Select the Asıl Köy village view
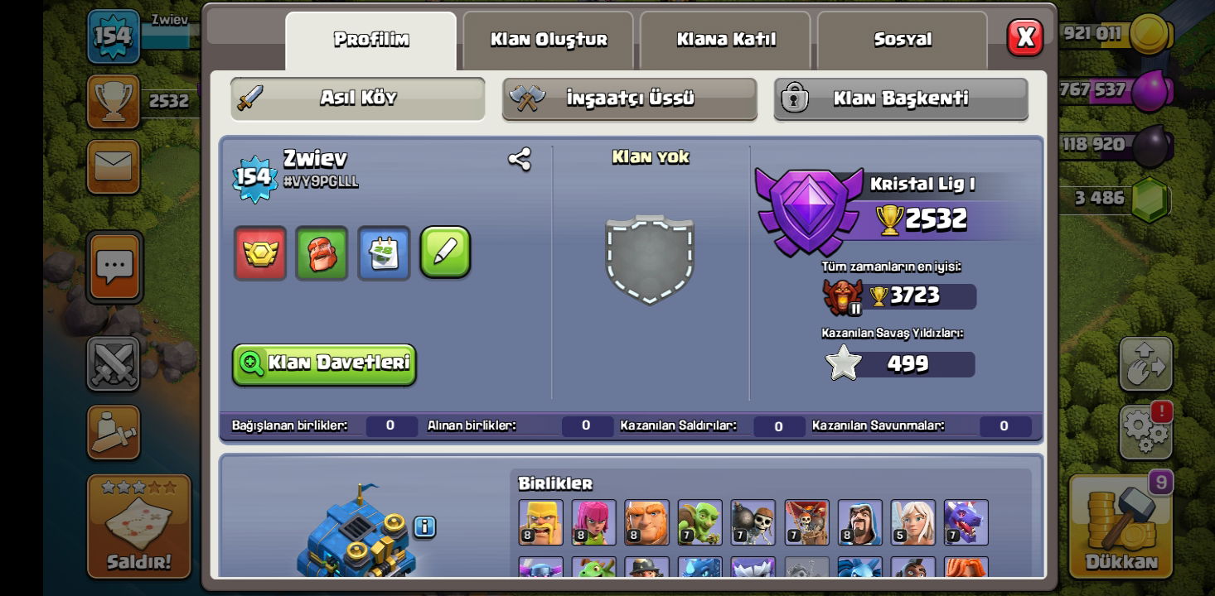Screen dimensions: 1215x596 coord(358,99)
